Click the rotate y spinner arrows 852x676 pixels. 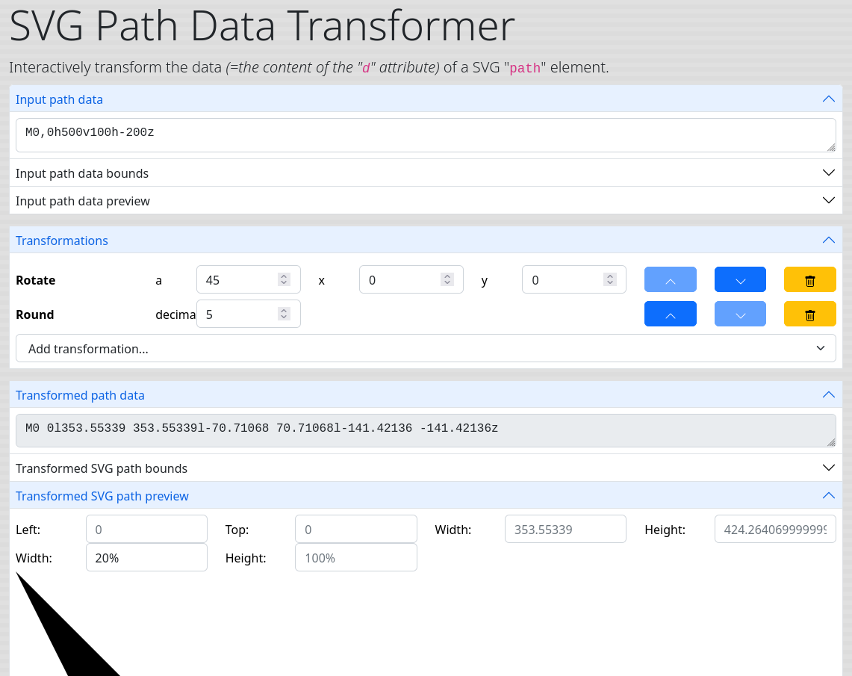[x=609, y=279]
